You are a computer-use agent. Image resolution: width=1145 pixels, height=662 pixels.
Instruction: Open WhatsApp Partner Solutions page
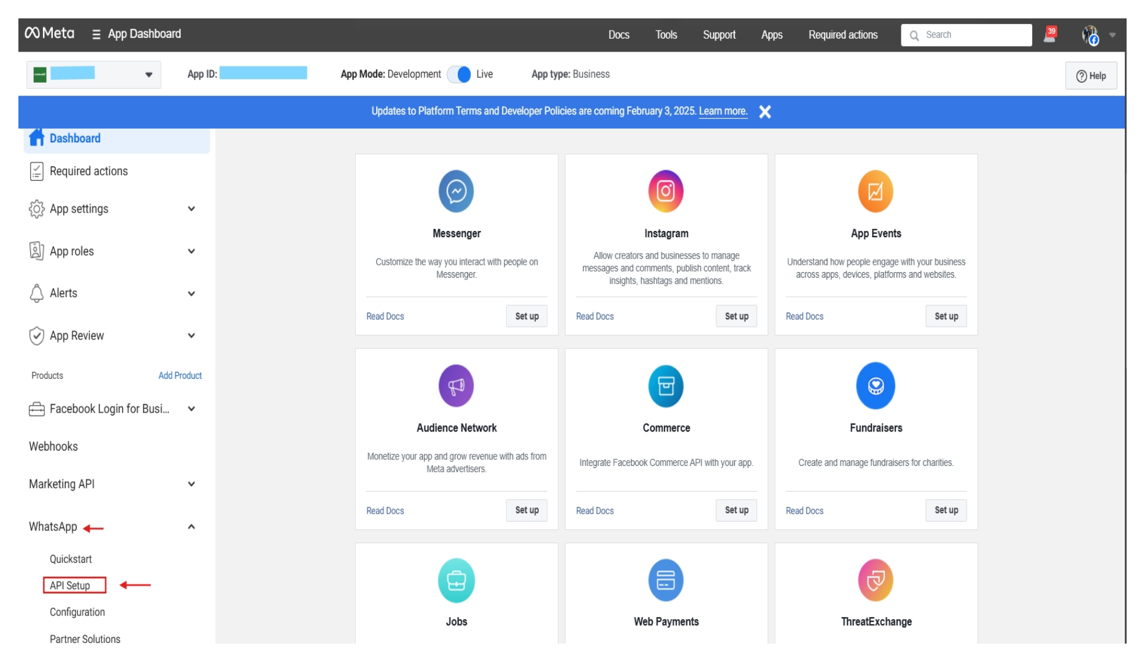coord(85,639)
